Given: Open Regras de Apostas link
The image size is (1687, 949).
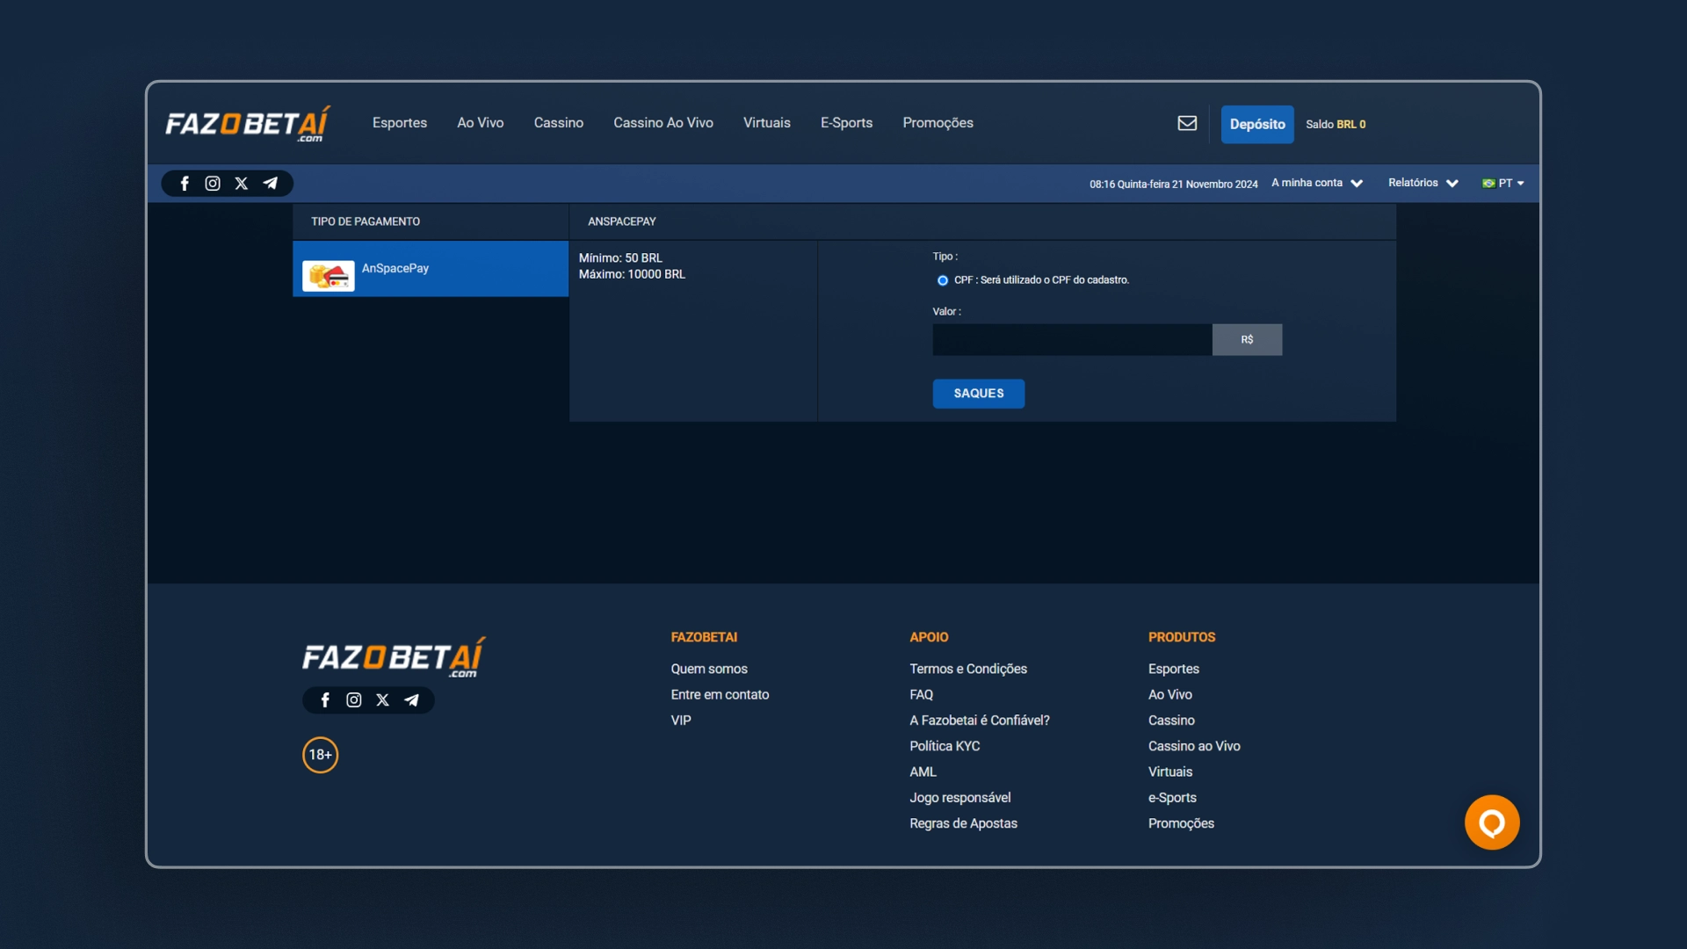Looking at the screenshot, I should click(964, 823).
